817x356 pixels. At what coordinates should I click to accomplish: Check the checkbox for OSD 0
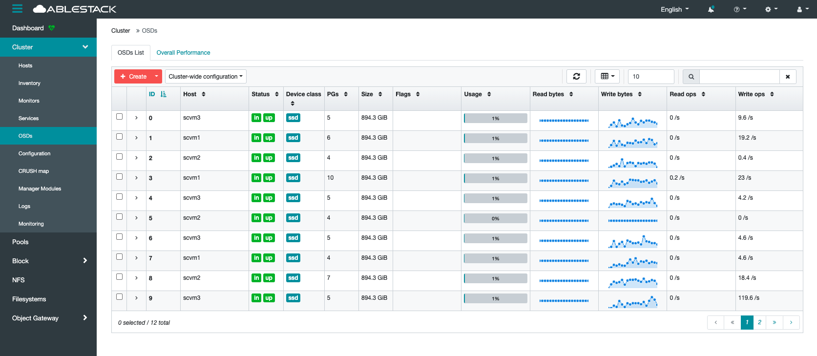119,117
